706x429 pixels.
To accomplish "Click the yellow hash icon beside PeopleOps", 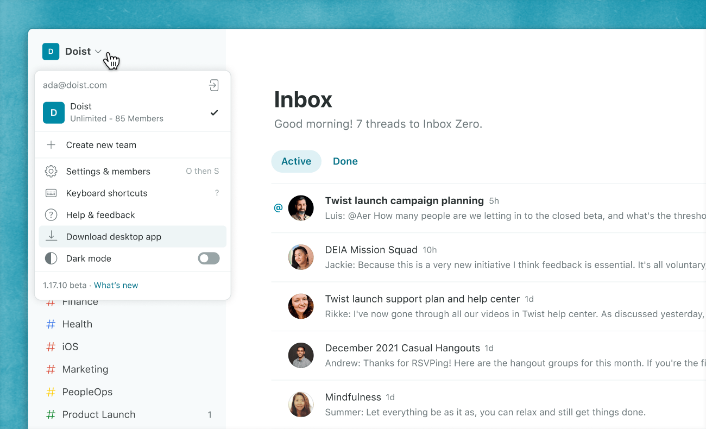I will (x=51, y=392).
